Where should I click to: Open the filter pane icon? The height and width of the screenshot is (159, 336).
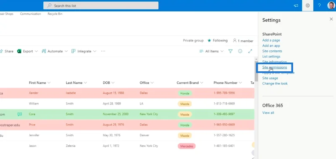(x=230, y=51)
